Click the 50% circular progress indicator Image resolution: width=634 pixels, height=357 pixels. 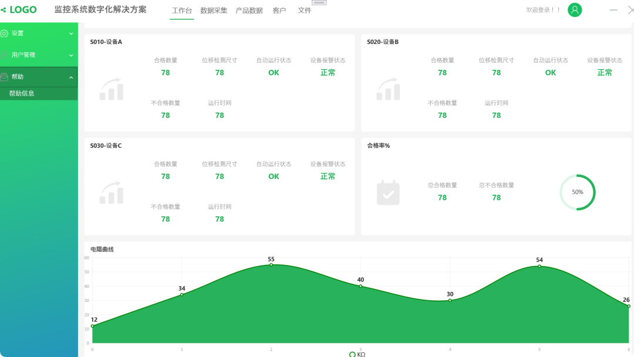point(578,192)
